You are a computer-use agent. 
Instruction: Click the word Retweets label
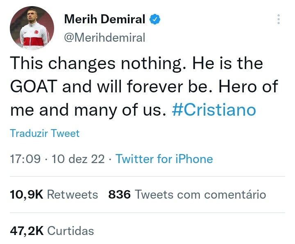click(x=73, y=195)
